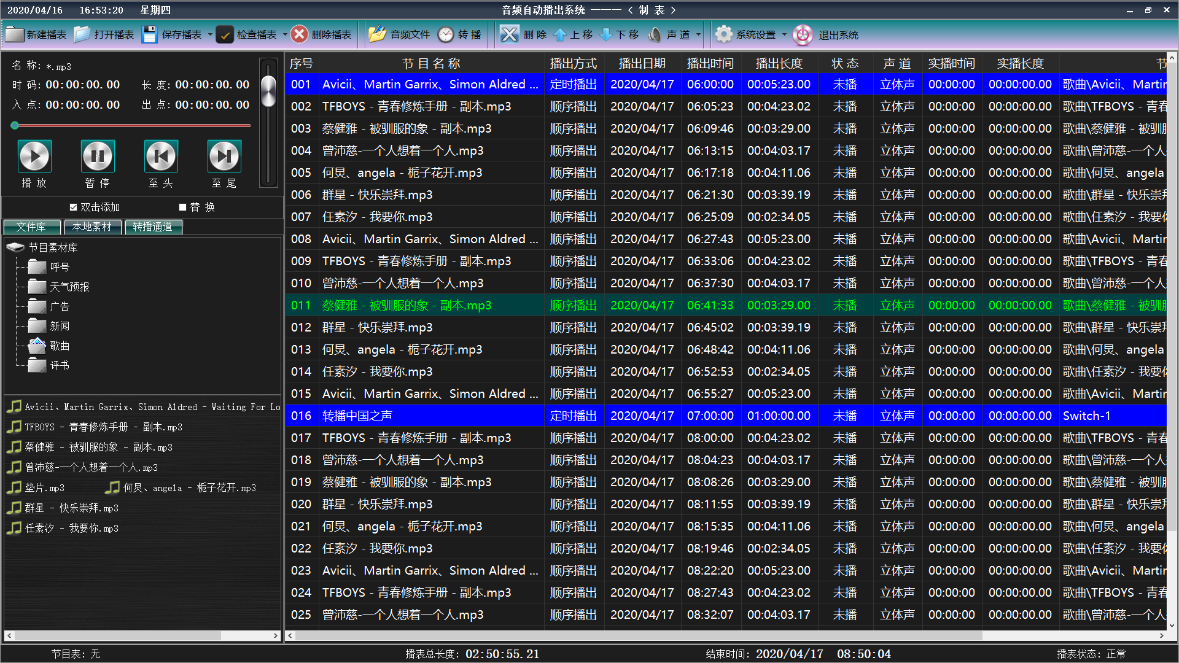Image resolution: width=1179 pixels, height=663 pixels.
Task: Run 检查播表 playlist check
Action: pyautogui.click(x=246, y=34)
